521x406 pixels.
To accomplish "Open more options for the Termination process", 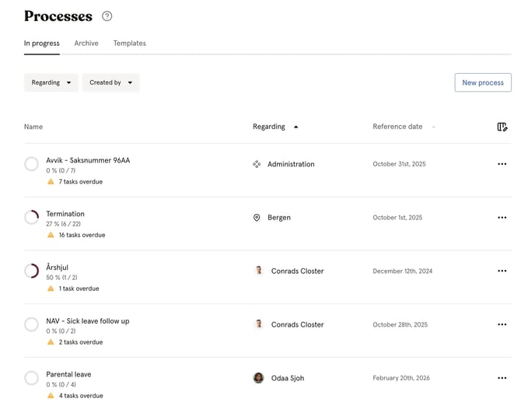I will click(502, 217).
